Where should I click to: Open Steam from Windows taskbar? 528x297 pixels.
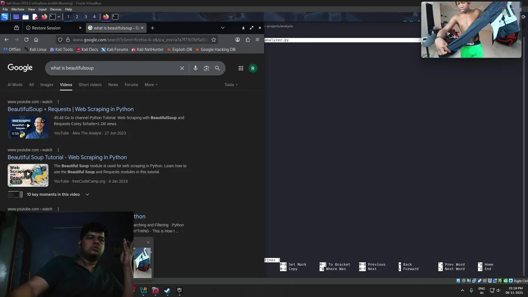click(x=167, y=290)
